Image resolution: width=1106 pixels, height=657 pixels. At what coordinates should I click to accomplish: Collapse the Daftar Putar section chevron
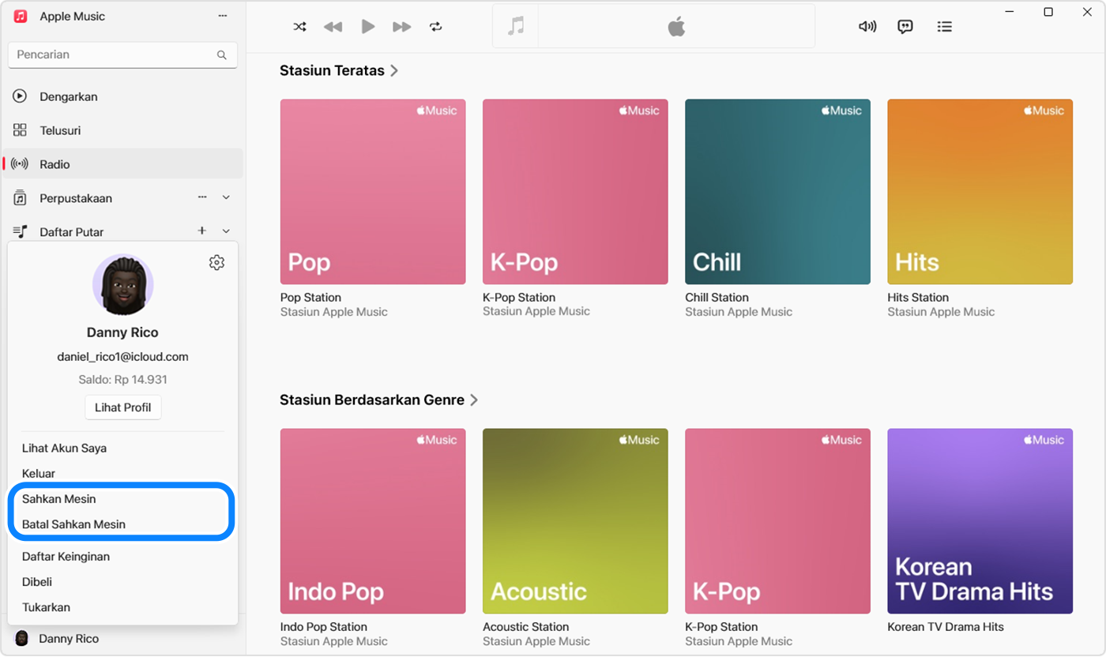(x=226, y=231)
